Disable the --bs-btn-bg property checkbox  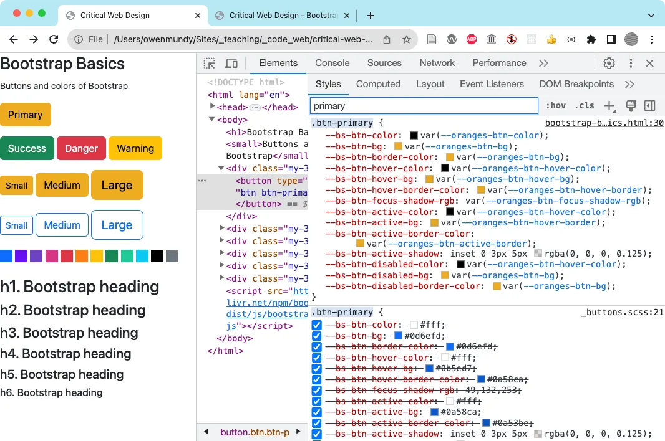316,335
